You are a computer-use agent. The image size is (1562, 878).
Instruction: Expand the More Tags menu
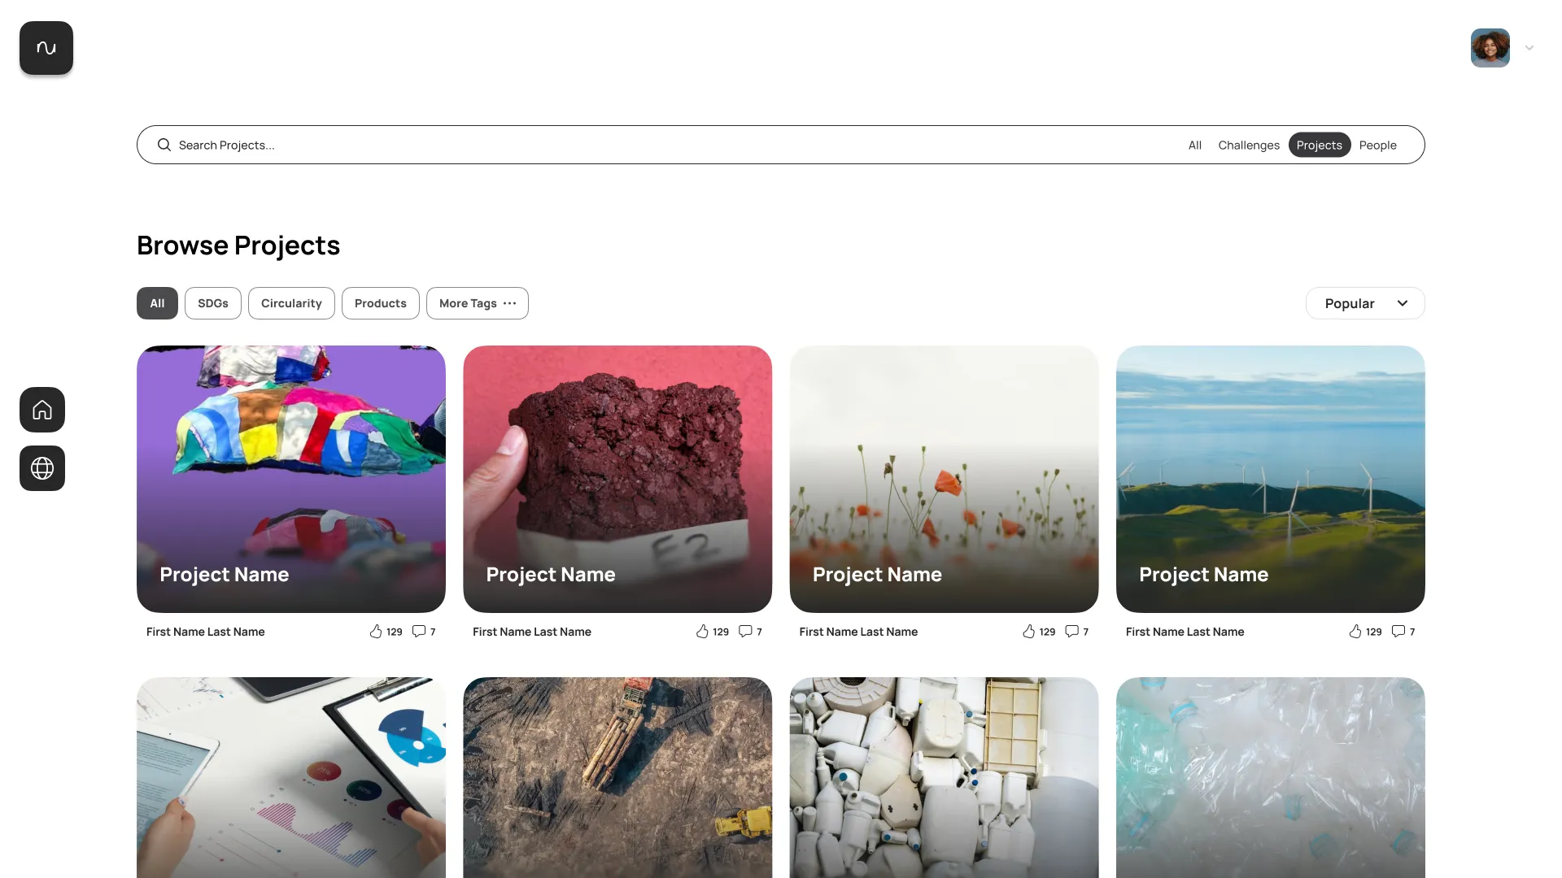point(478,303)
